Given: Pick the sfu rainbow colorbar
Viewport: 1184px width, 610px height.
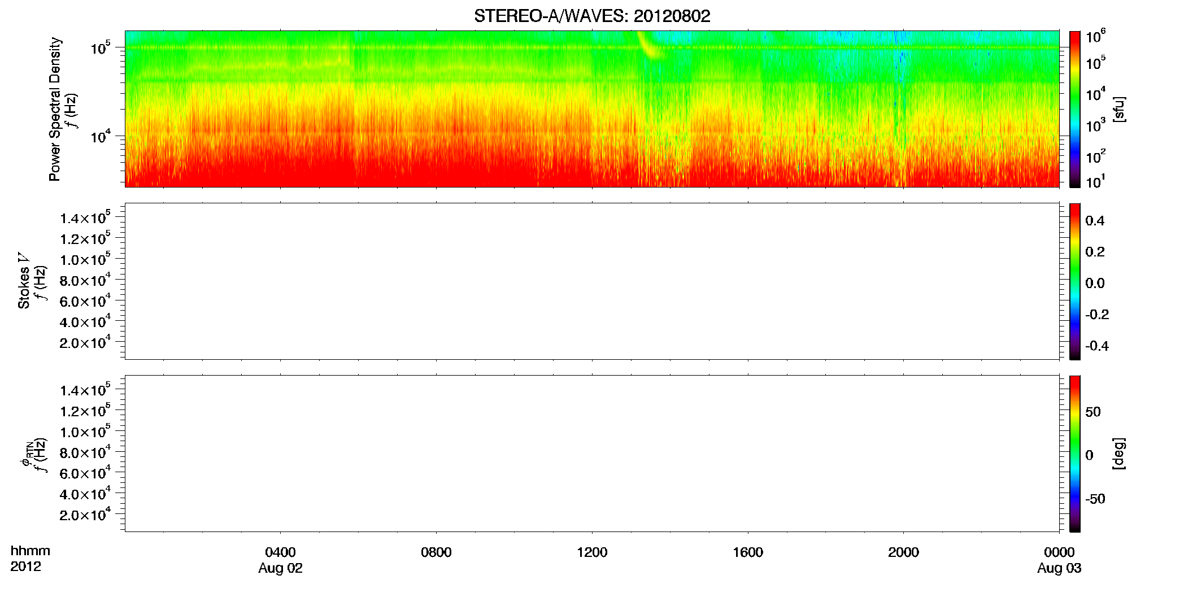Looking at the screenshot, I should point(1074,108).
